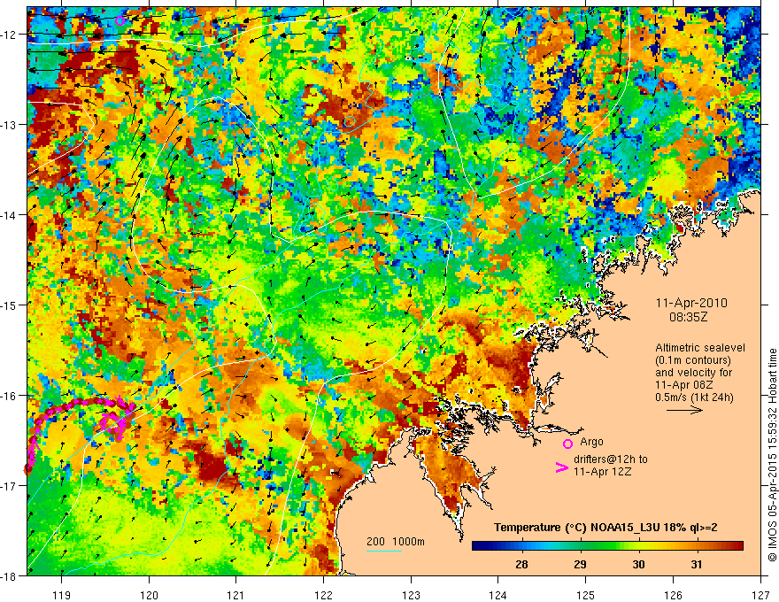This screenshot has width=779, height=602.
Task: Click the colorbar value 29
Action: 580,564
